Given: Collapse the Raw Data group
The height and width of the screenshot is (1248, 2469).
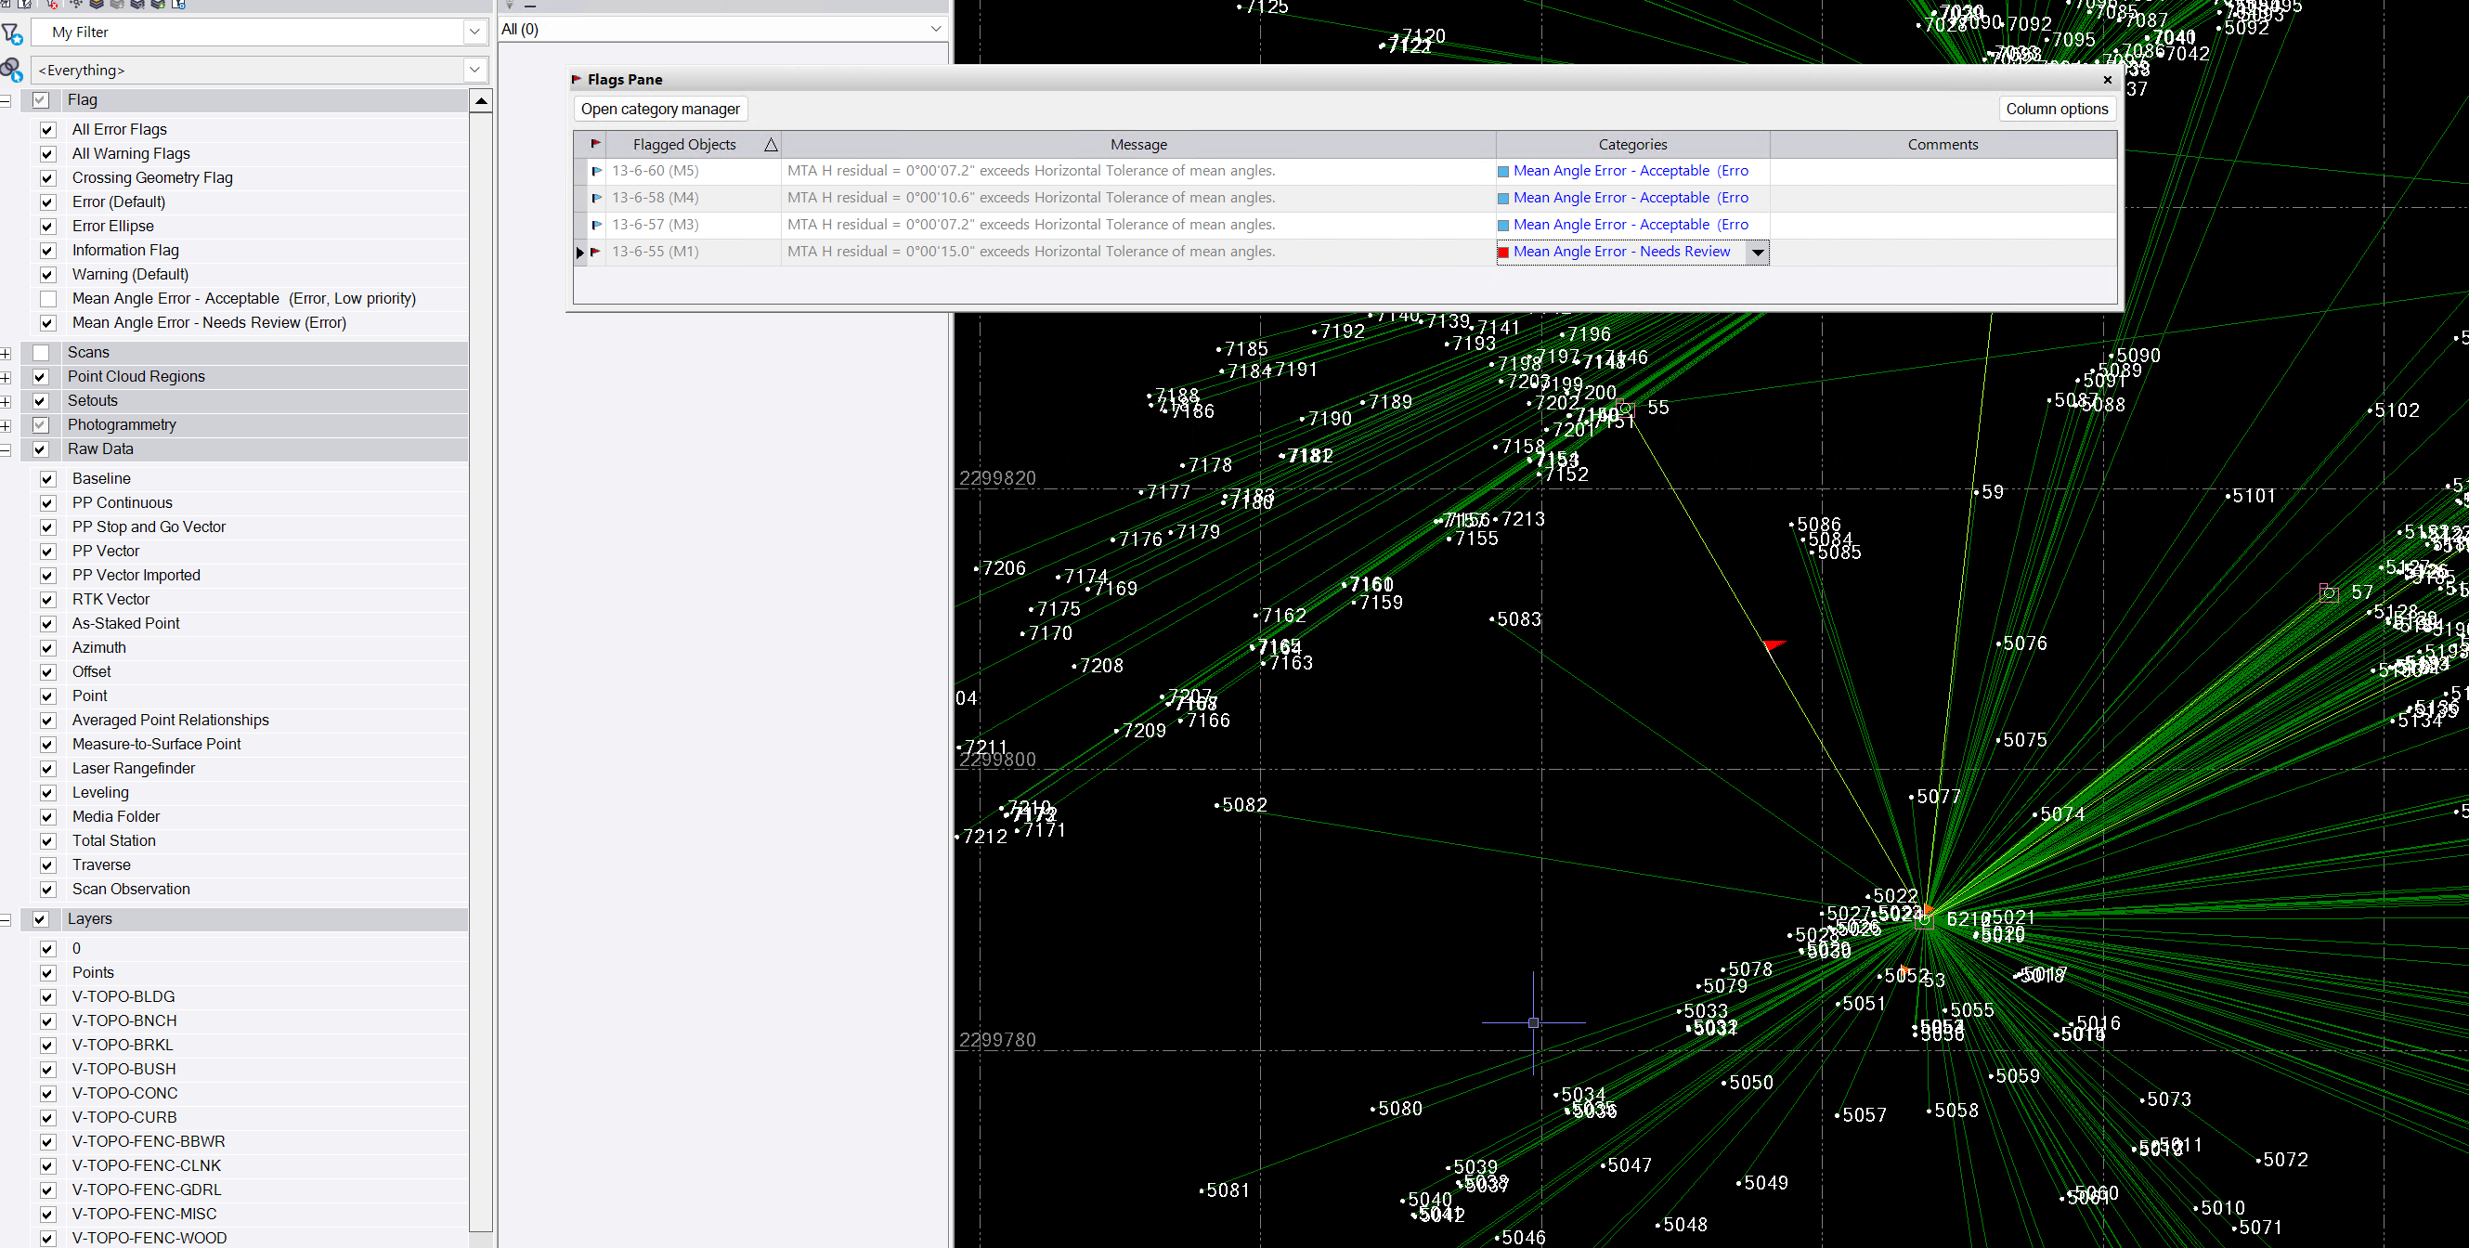Looking at the screenshot, I should [6, 449].
